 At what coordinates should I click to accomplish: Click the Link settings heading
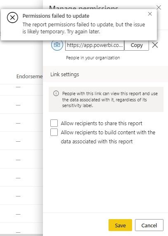(65, 75)
